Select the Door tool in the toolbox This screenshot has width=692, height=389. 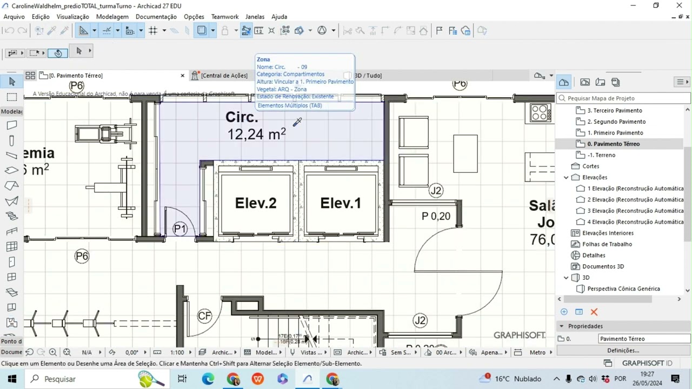pos(11,262)
